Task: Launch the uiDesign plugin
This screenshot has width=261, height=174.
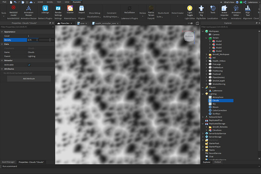Action: 45,8
